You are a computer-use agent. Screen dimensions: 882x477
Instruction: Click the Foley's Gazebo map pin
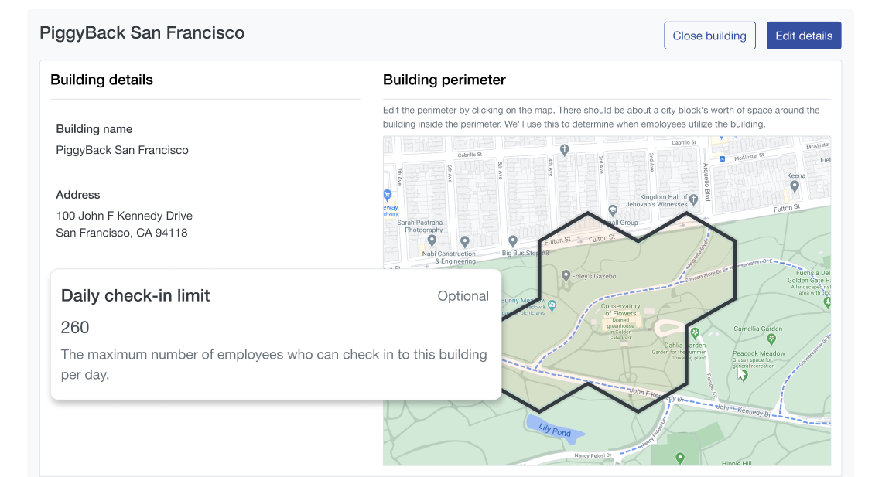[x=566, y=275]
